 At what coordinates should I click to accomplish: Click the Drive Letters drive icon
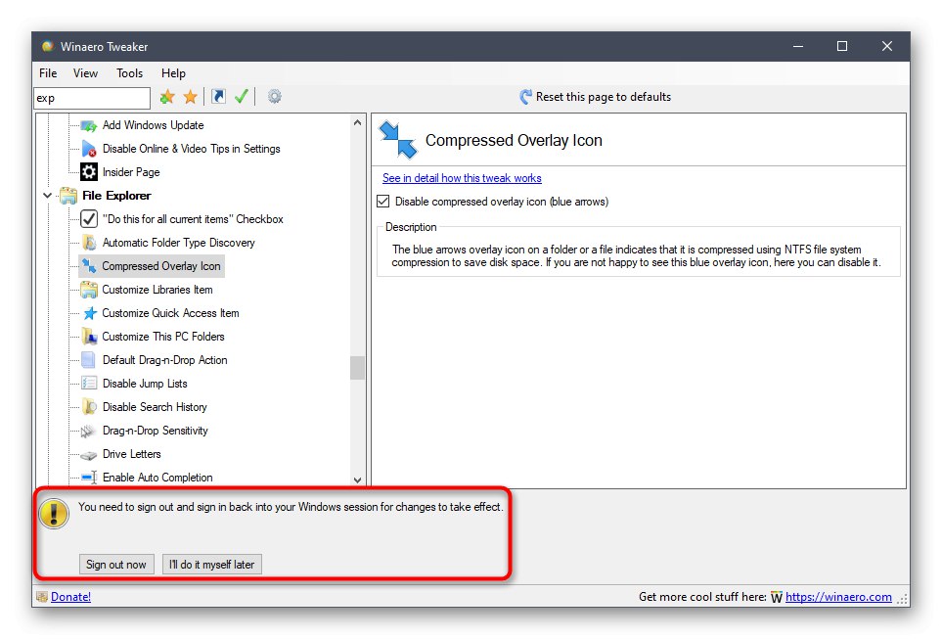point(89,455)
